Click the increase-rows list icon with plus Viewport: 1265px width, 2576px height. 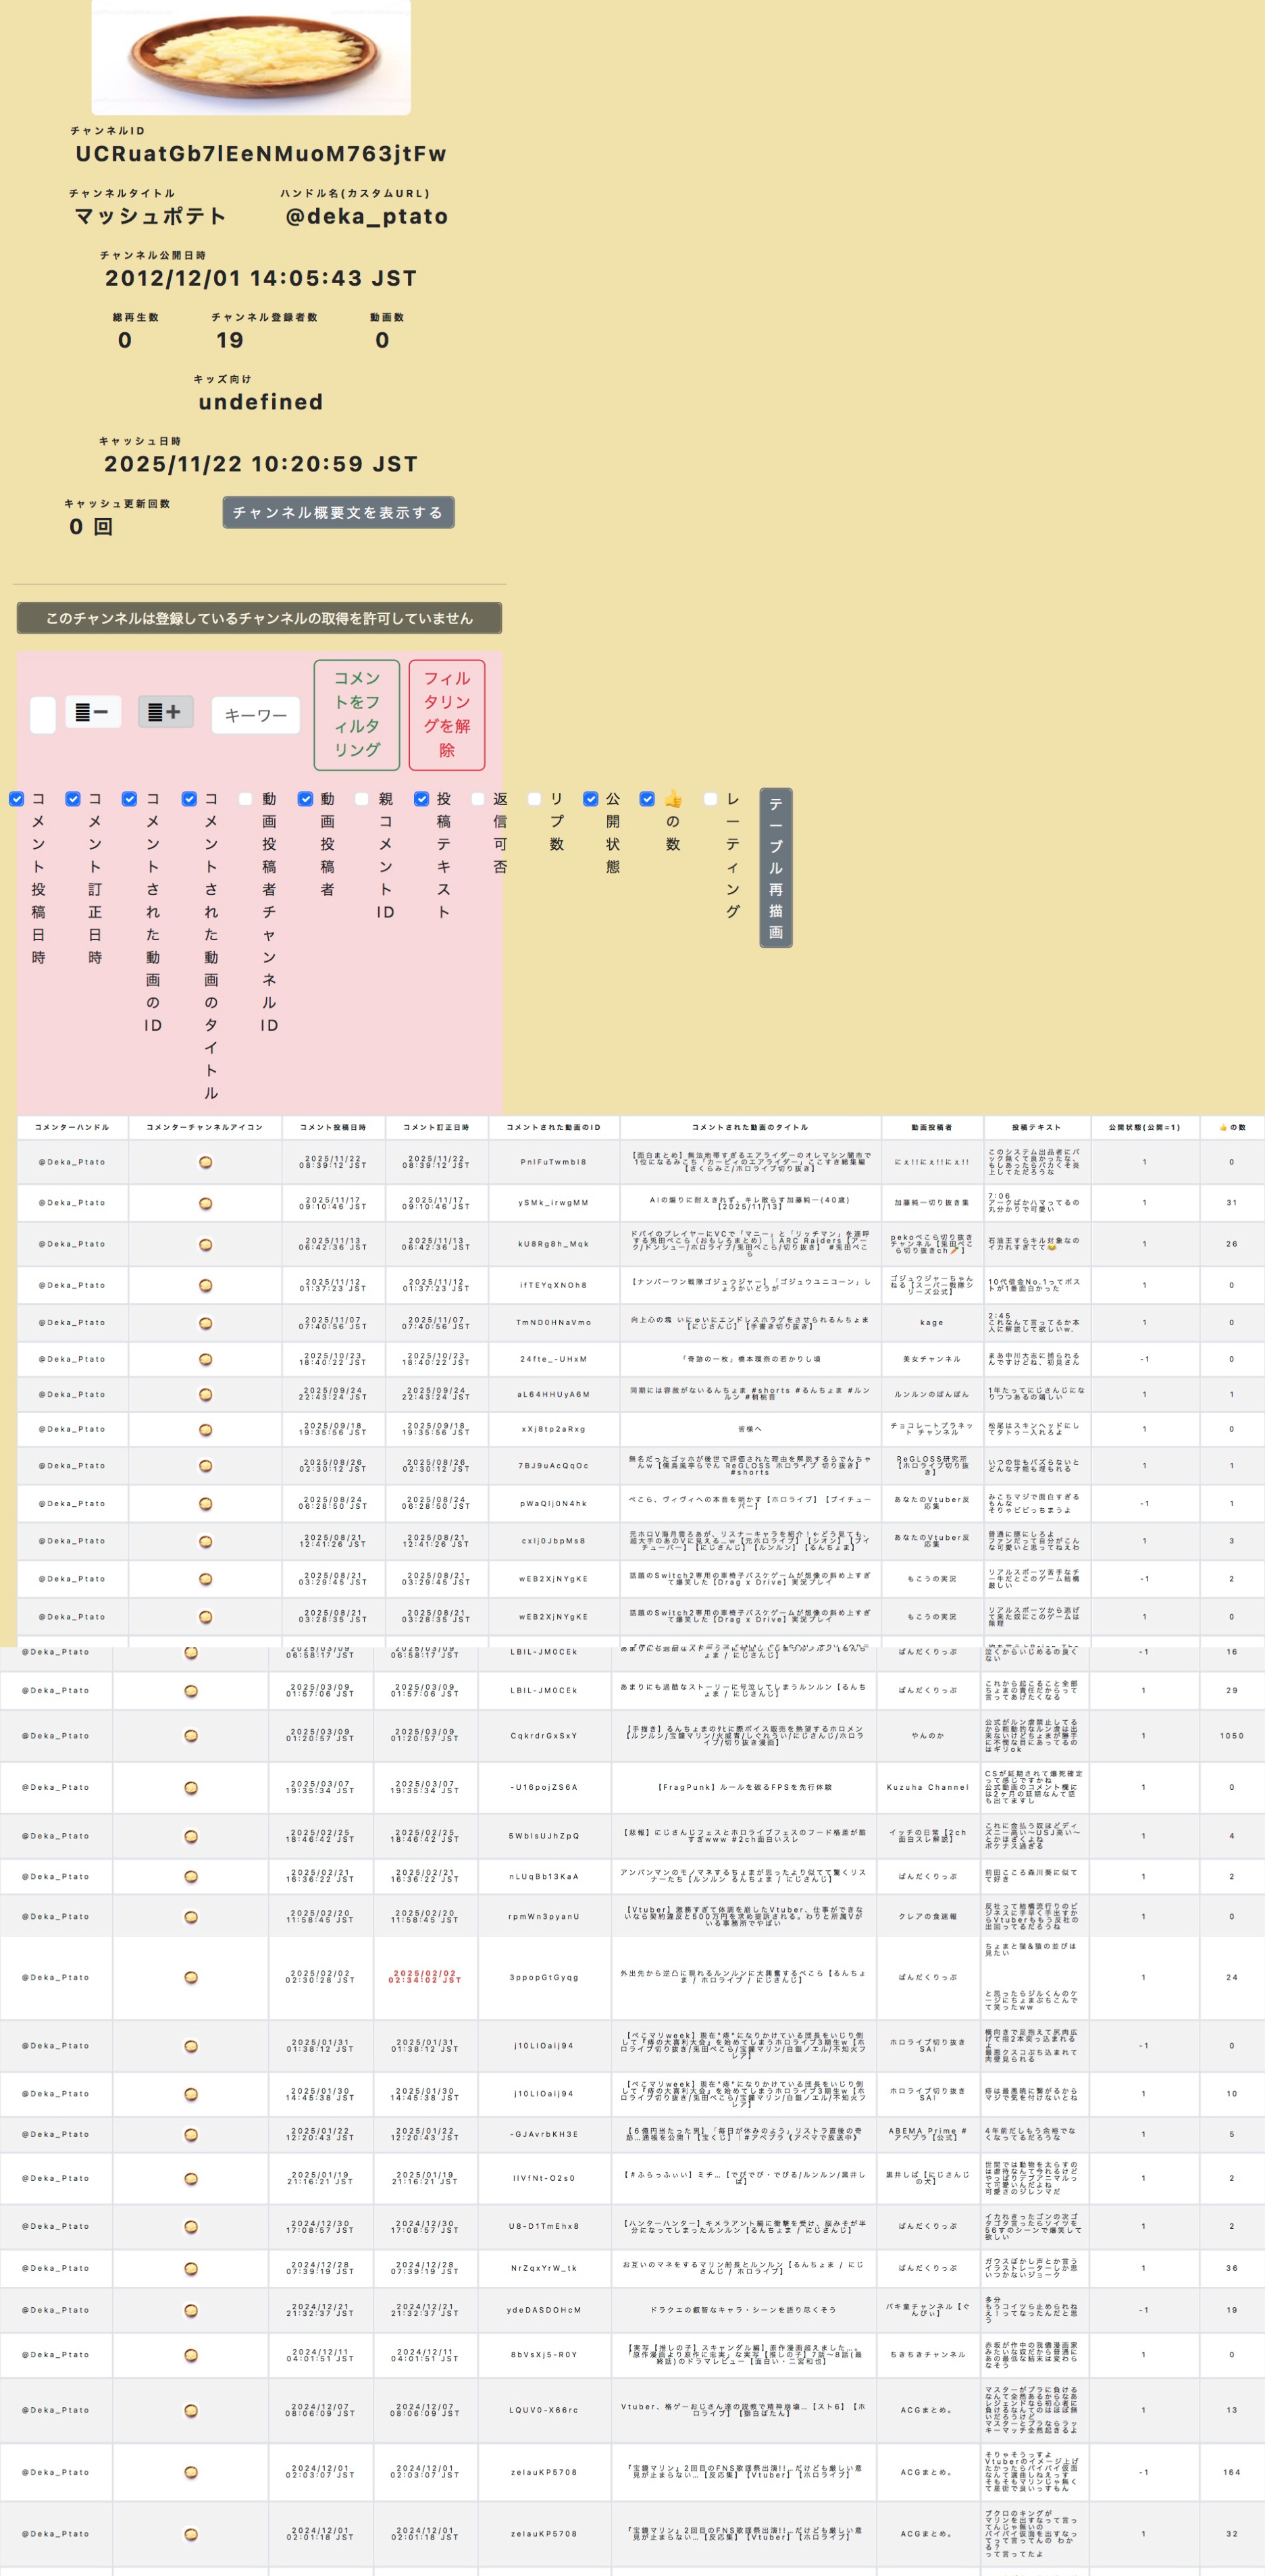[165, 712]
